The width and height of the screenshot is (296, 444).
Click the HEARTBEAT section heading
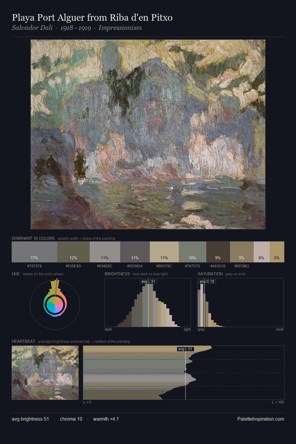coord(23,341)
